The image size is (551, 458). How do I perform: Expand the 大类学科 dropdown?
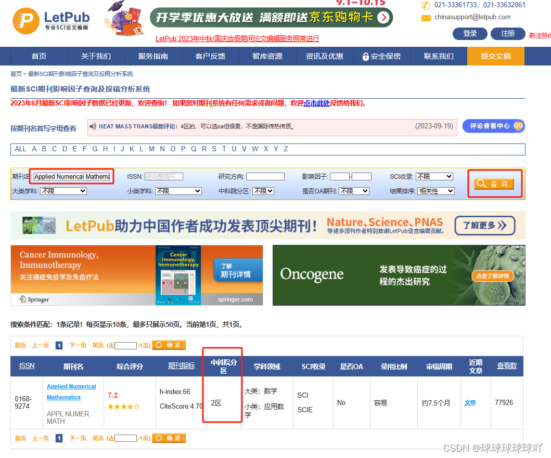coord(63,191)
